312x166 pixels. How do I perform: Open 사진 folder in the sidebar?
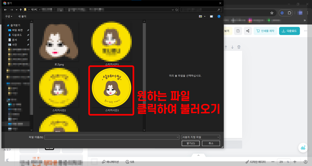pyautogui.click(x=13, y=45)
